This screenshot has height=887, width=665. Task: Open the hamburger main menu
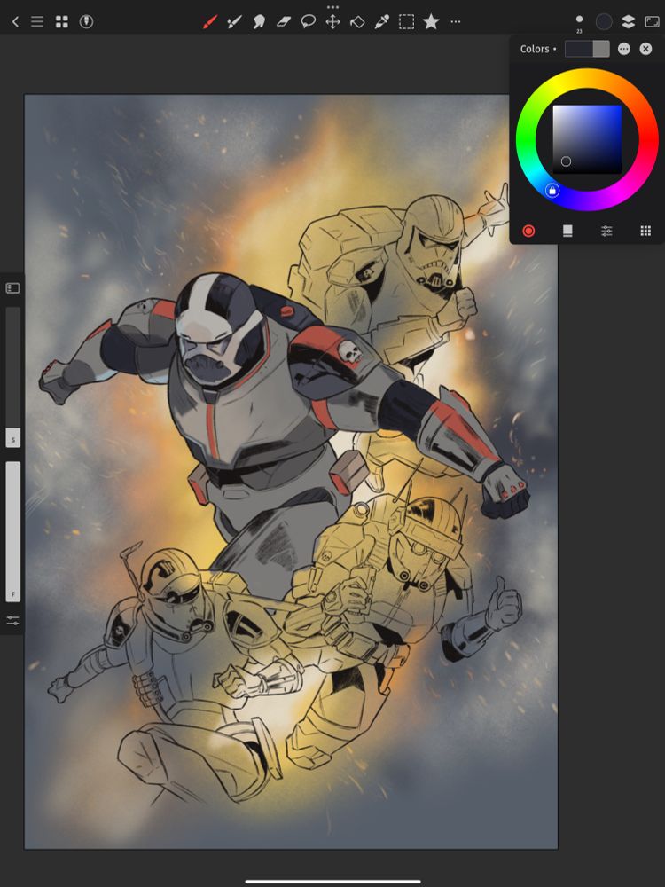coord(37,22)
